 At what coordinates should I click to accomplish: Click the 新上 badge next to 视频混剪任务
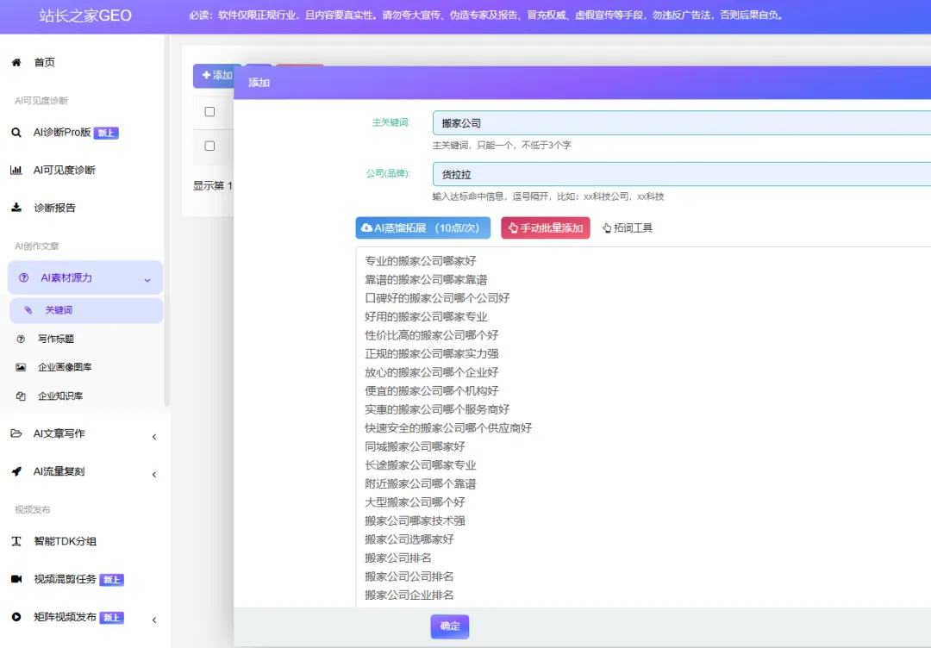[111, 580]
